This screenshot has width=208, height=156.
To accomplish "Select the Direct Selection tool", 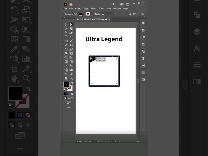I will tap(71, 24).
